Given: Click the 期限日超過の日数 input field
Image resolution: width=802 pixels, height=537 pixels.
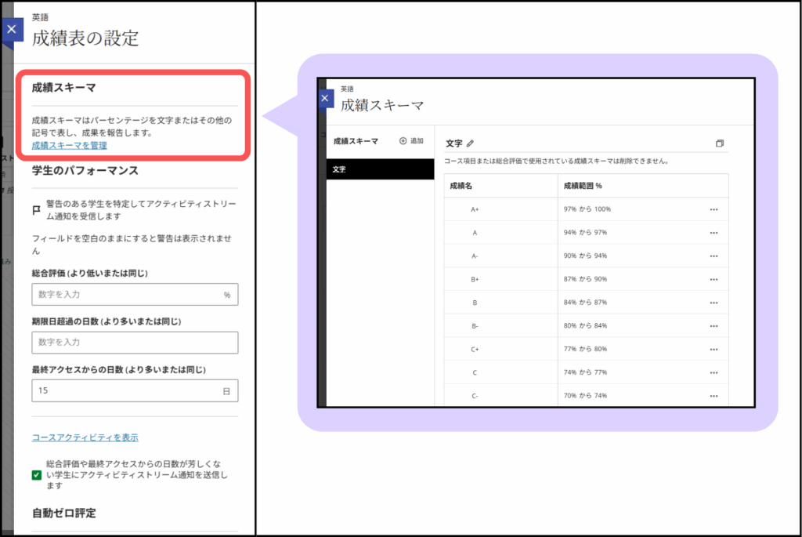Looking at the screenshot, I should [135, 343].
